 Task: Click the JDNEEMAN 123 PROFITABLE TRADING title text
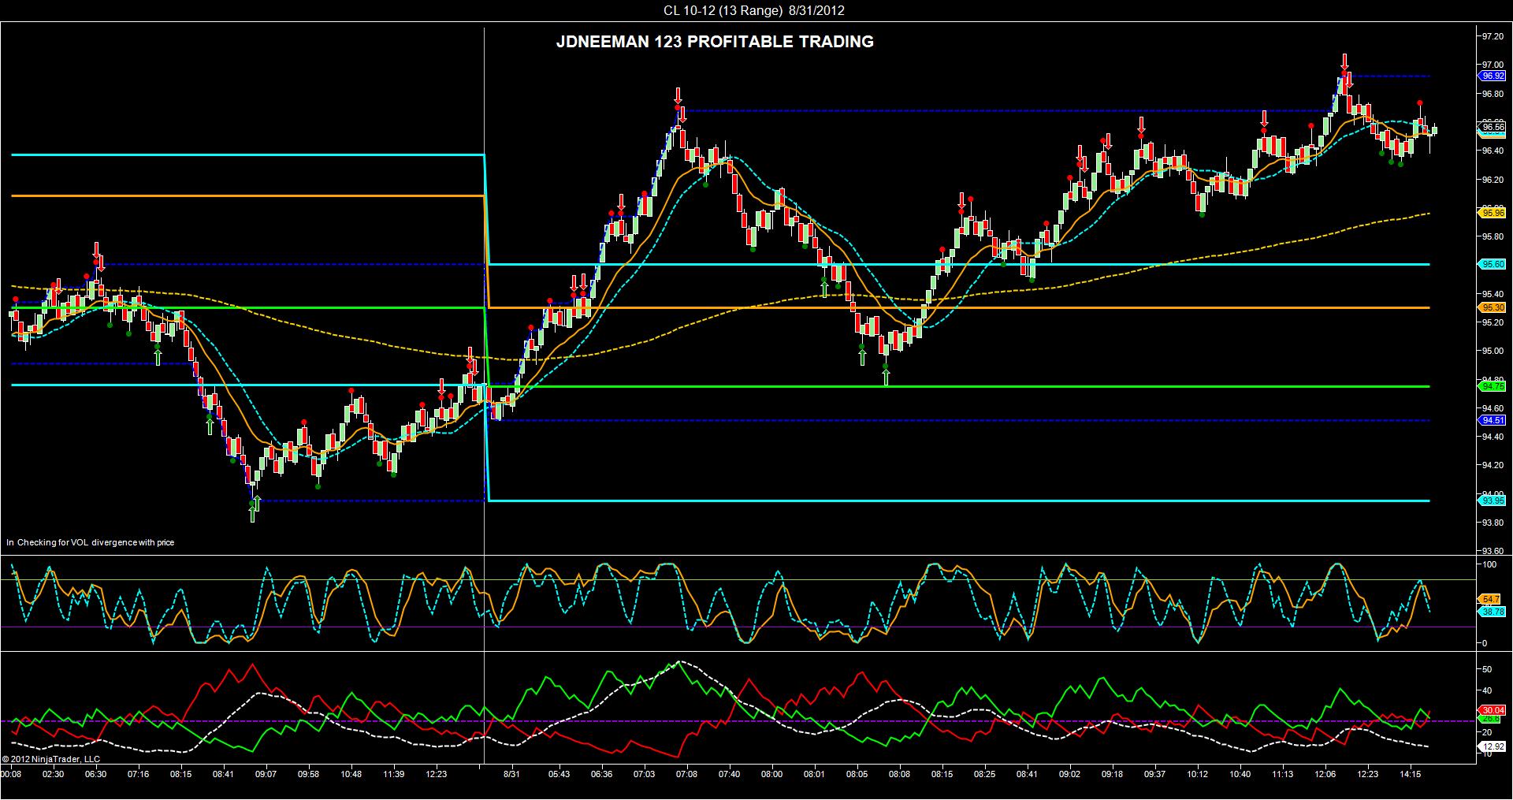tap(715, 42)
